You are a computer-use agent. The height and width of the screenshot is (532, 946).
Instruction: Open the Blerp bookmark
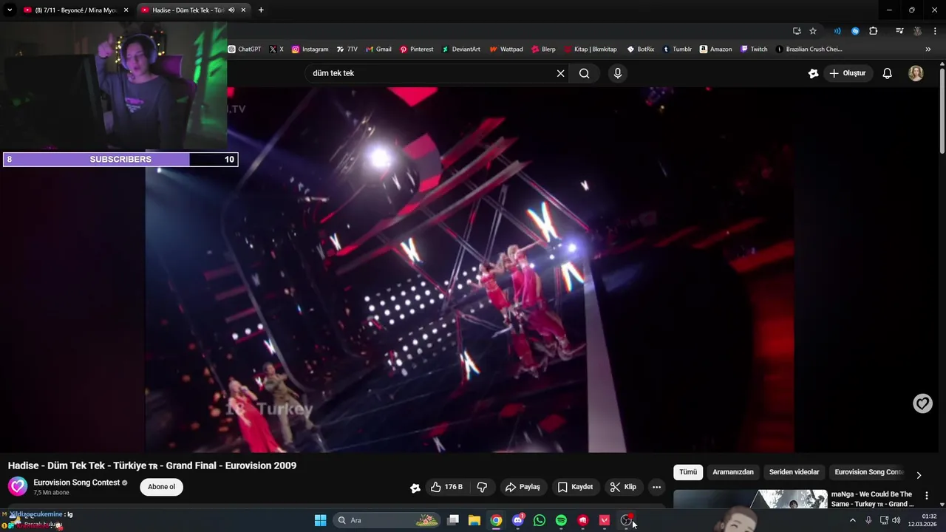(544, 50)
